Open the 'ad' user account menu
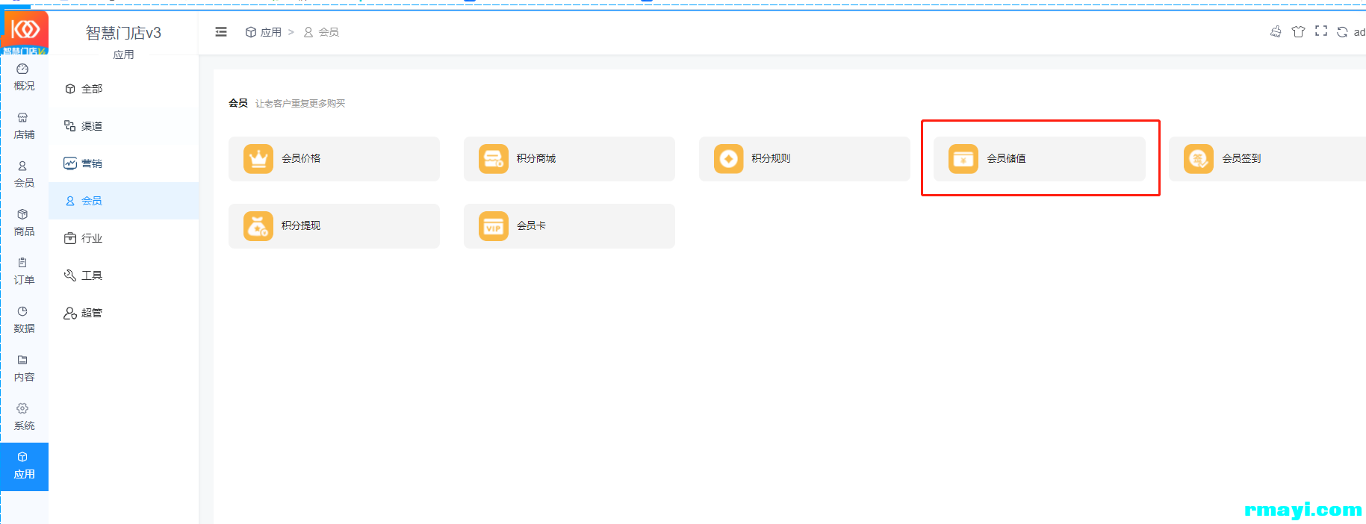The image size is (1366, 524). [1359, 32]
